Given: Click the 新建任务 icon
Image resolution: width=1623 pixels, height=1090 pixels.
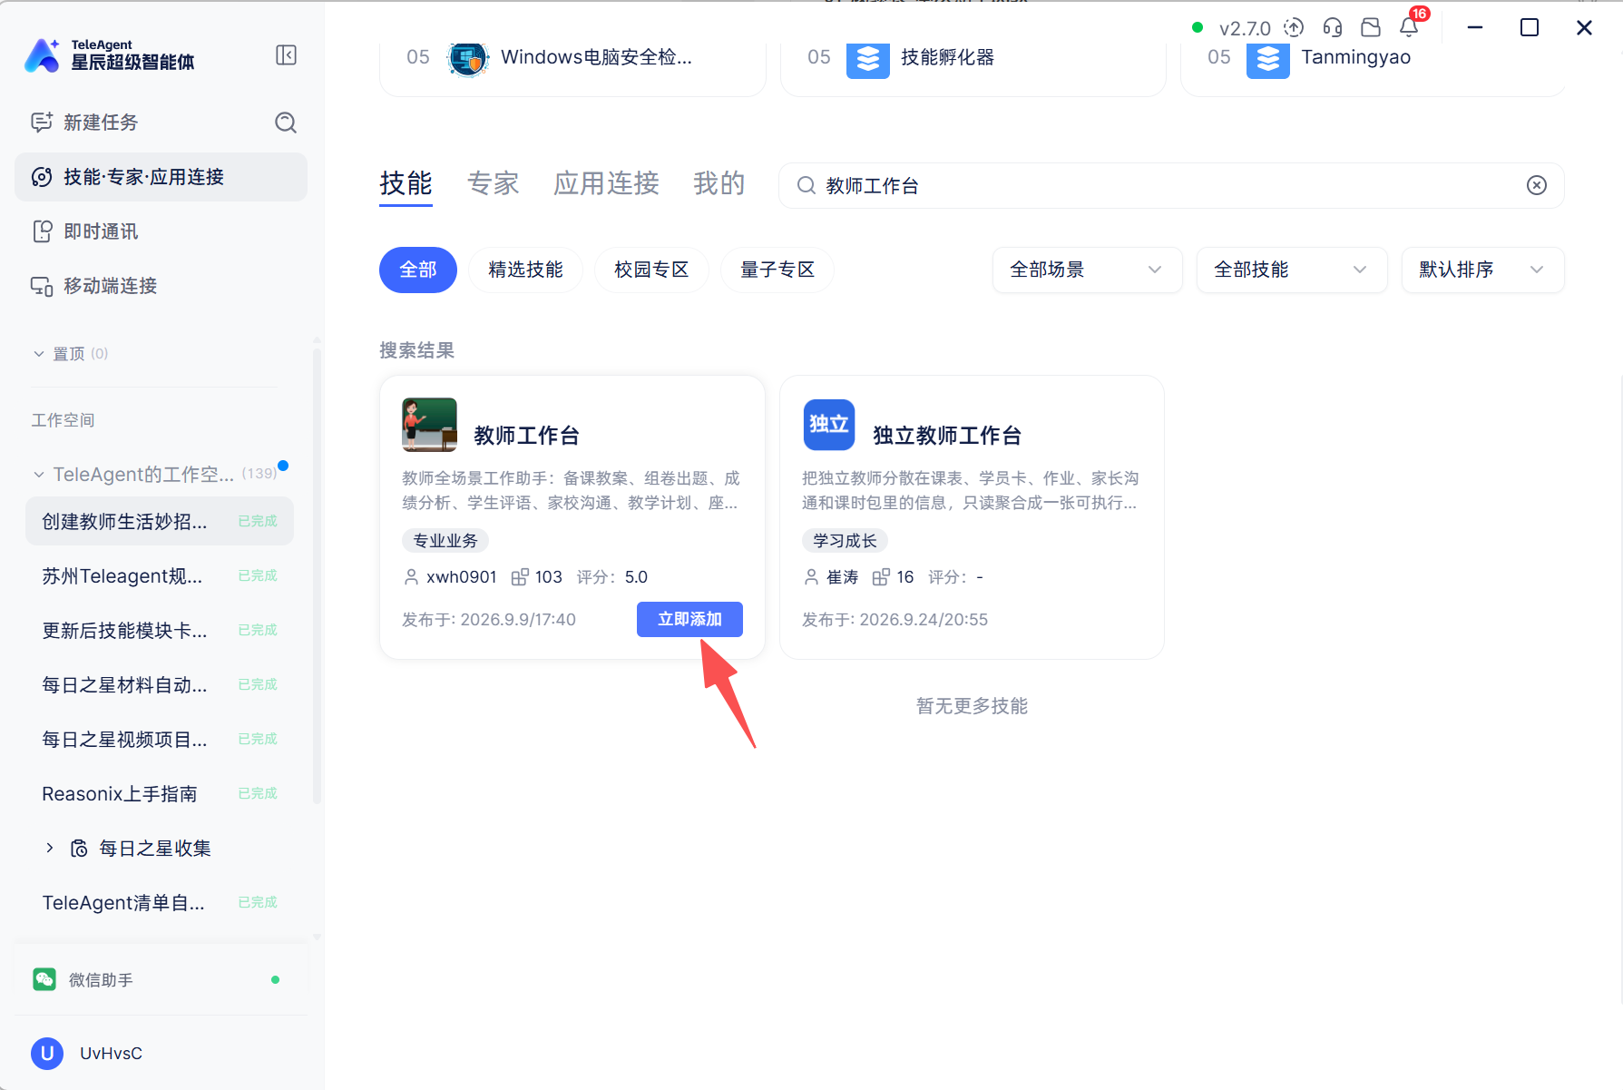Looking at the screenshot, I should pos(42,123).
